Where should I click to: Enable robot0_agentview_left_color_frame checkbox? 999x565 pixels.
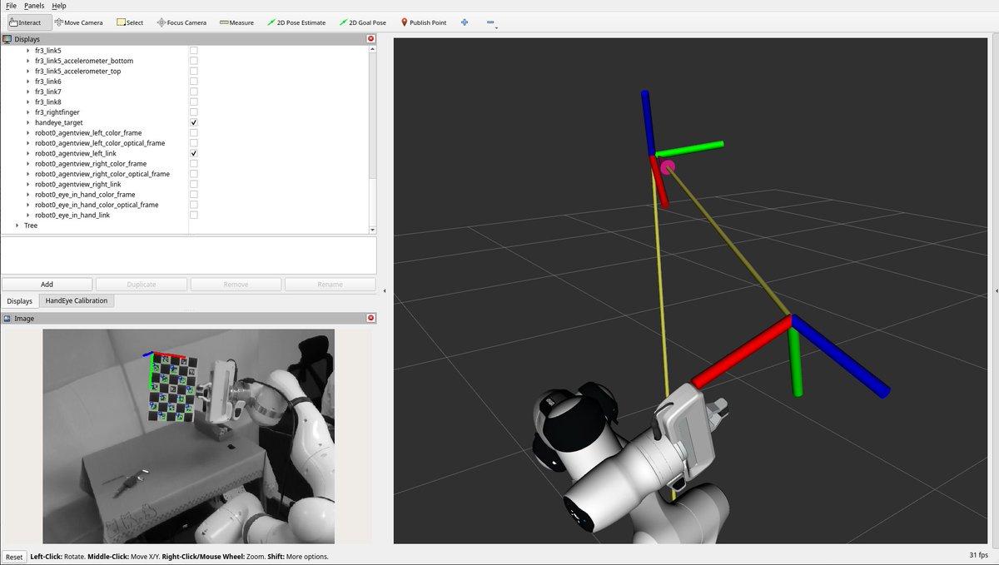tap(194, 132)
